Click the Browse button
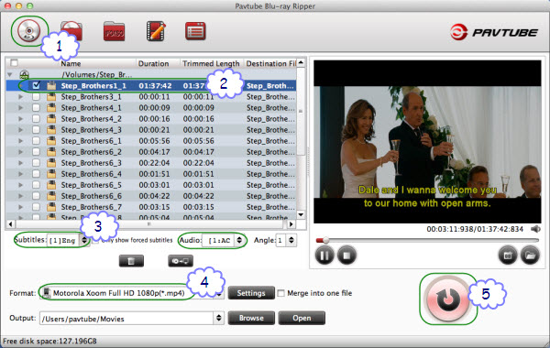The image size is (550, 348). pos(251,318)
